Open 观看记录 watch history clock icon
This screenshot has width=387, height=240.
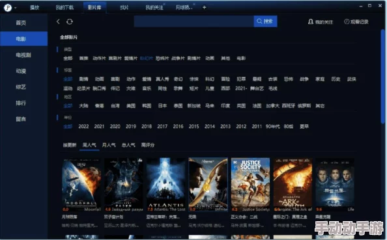(356, 21)
